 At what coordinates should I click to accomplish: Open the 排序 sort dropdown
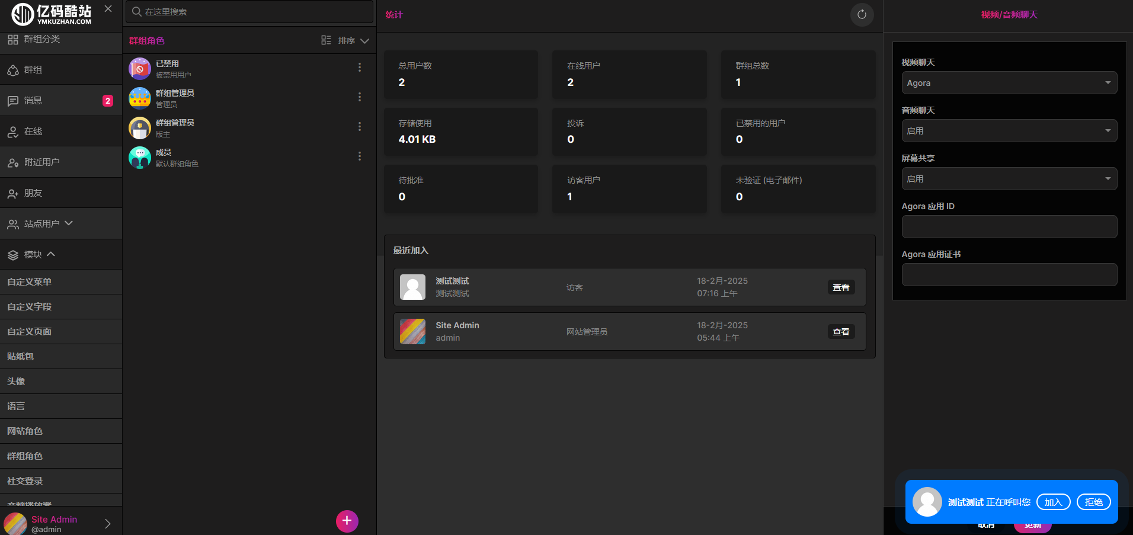pyautogui.click(x=354, y=40)
